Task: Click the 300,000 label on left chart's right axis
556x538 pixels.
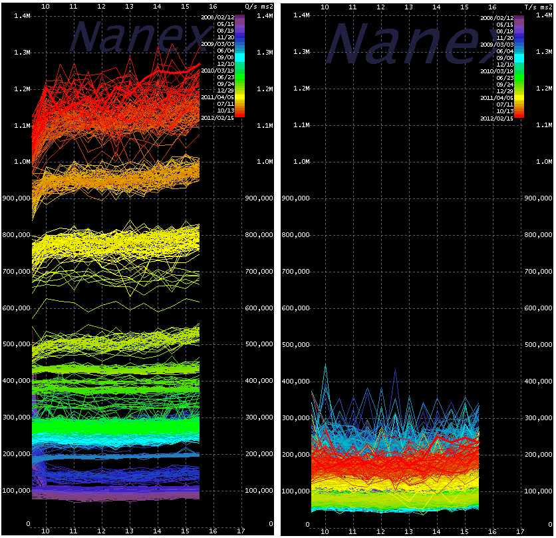Action: (x=259, y=417)
